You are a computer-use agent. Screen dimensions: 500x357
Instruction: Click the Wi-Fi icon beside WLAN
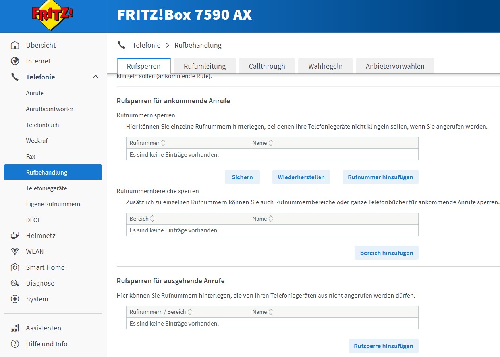tap(15, 251)
